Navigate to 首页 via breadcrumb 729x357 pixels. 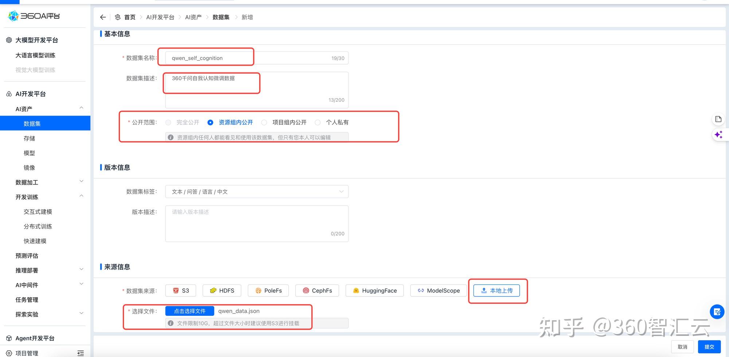click(129, 17)
